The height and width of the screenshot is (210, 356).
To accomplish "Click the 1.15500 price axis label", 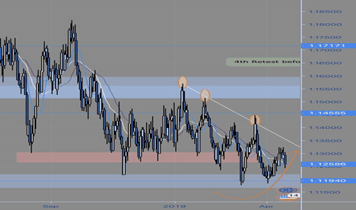I will 325,89.
